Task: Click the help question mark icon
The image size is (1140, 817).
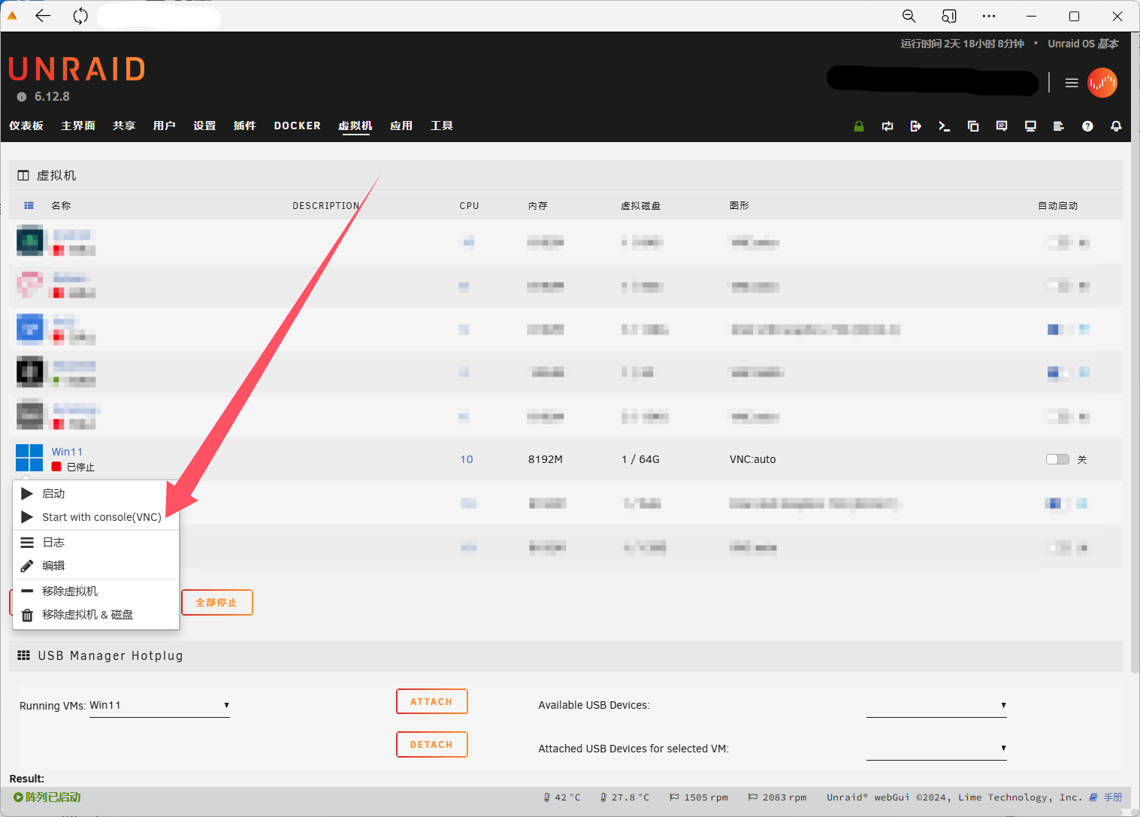Action: (x=1087, y=126)
